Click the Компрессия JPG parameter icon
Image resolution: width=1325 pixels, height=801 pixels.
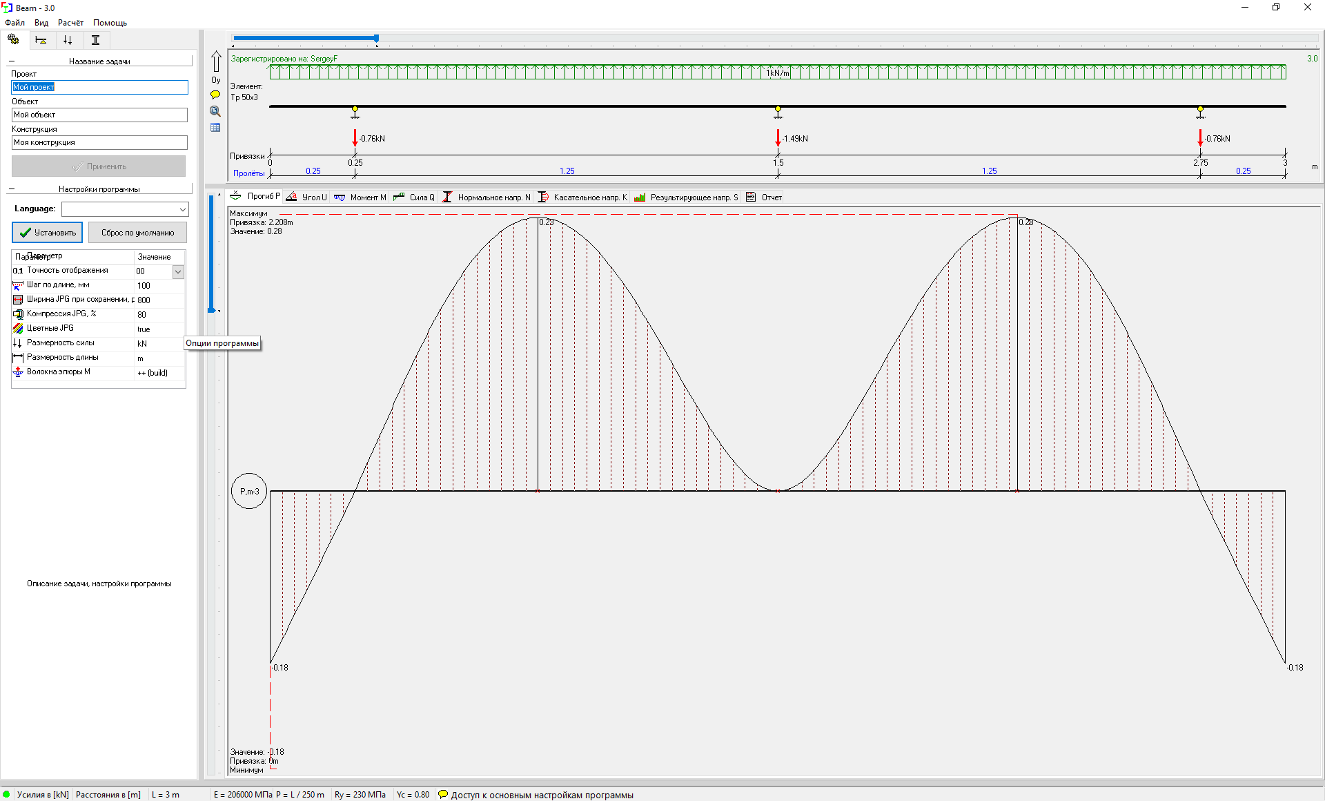[18, 314]
